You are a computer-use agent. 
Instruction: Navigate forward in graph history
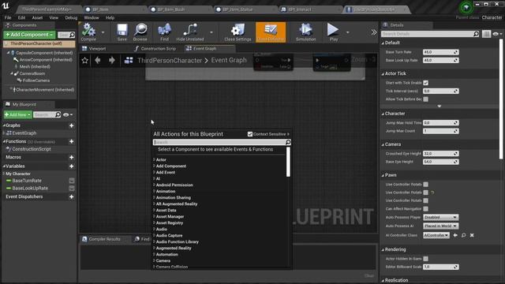tap(112, 60)
